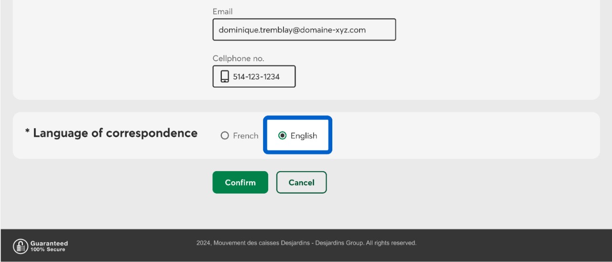Click the dominique.tremblay email address text
This screenshot has height=262, width=612.
point(292,30)
